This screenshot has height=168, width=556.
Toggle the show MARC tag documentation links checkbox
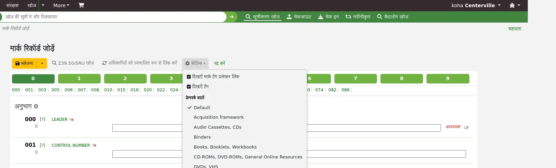[189, 77]
